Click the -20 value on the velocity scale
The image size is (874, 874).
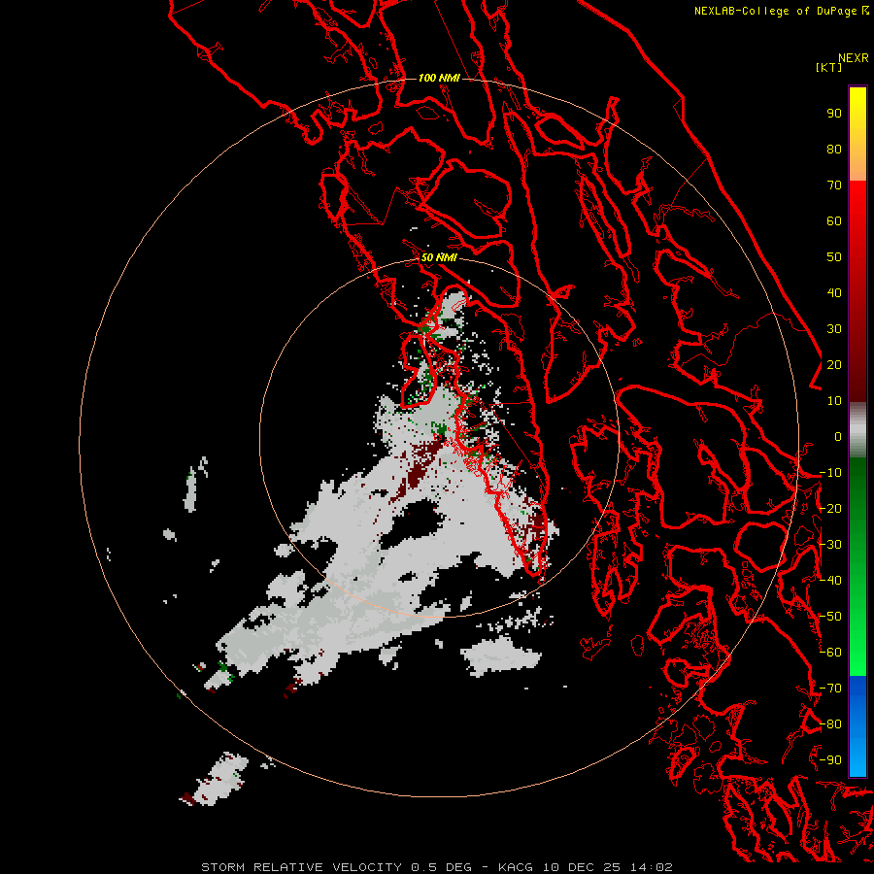830,509
